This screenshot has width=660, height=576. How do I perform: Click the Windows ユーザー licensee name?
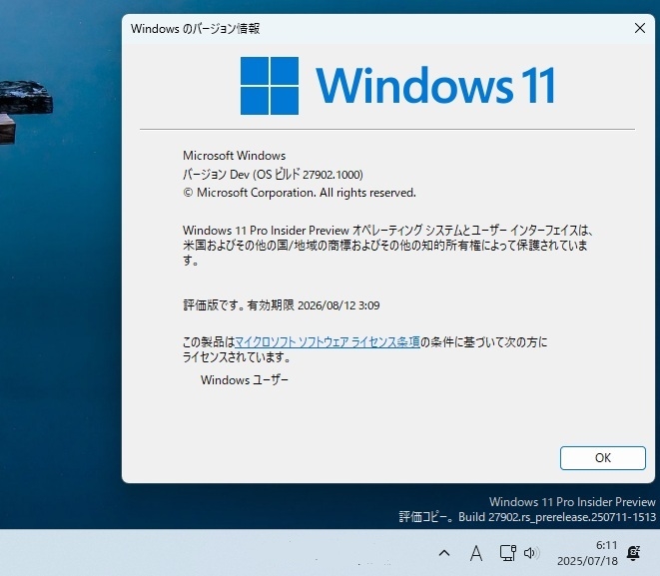tap(245, 380)
